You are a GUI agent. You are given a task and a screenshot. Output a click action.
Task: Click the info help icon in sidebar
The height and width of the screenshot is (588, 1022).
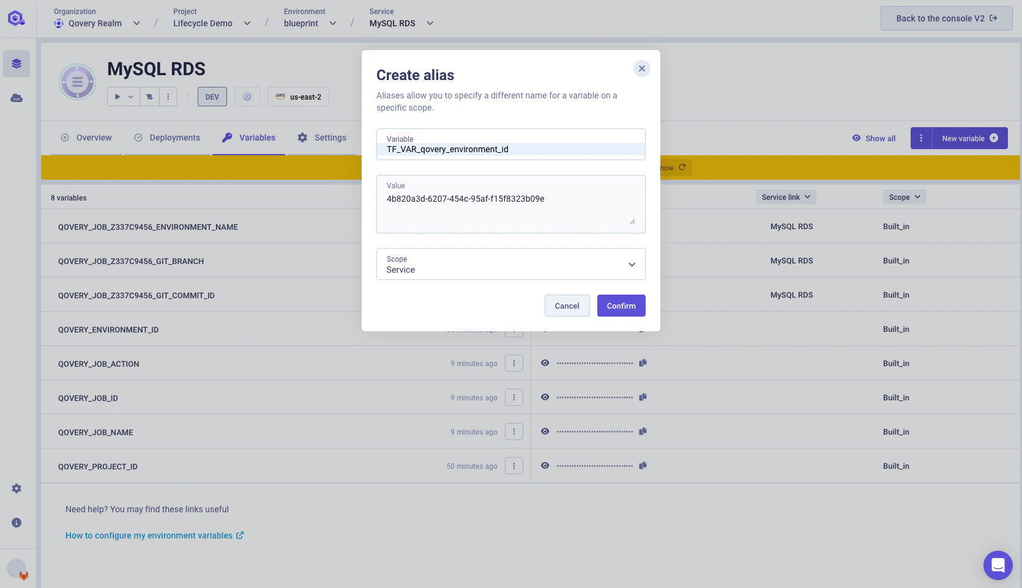[x=17, y=523]
